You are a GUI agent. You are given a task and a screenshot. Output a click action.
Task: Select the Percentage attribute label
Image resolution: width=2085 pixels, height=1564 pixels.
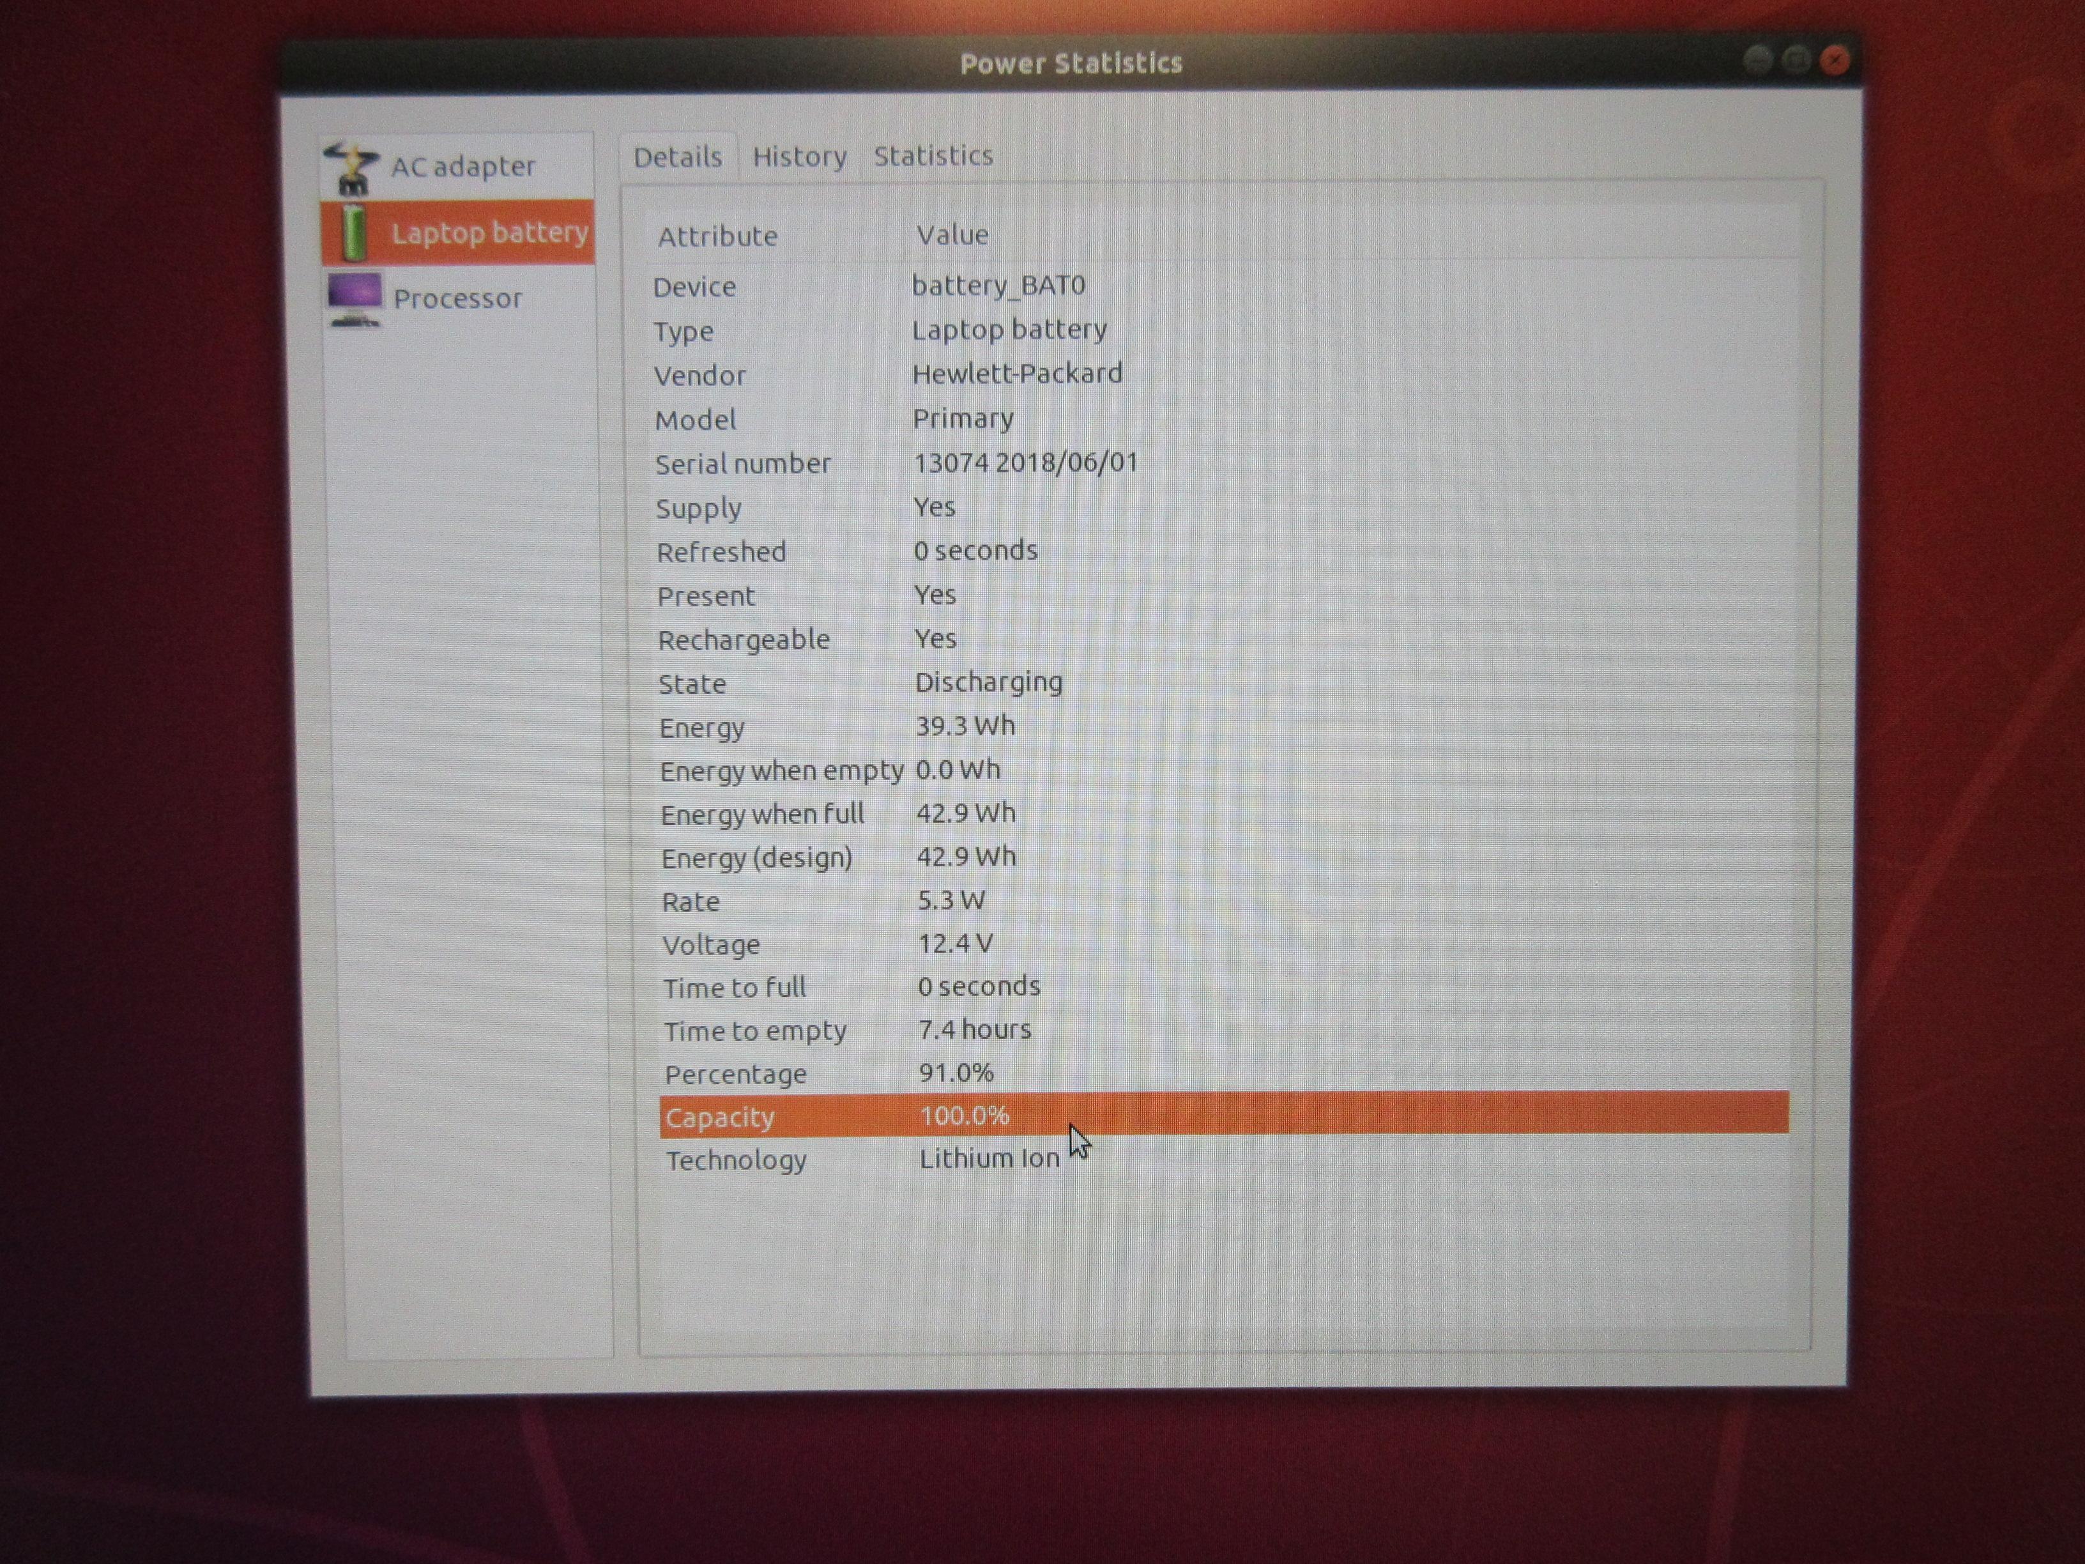735,1076
